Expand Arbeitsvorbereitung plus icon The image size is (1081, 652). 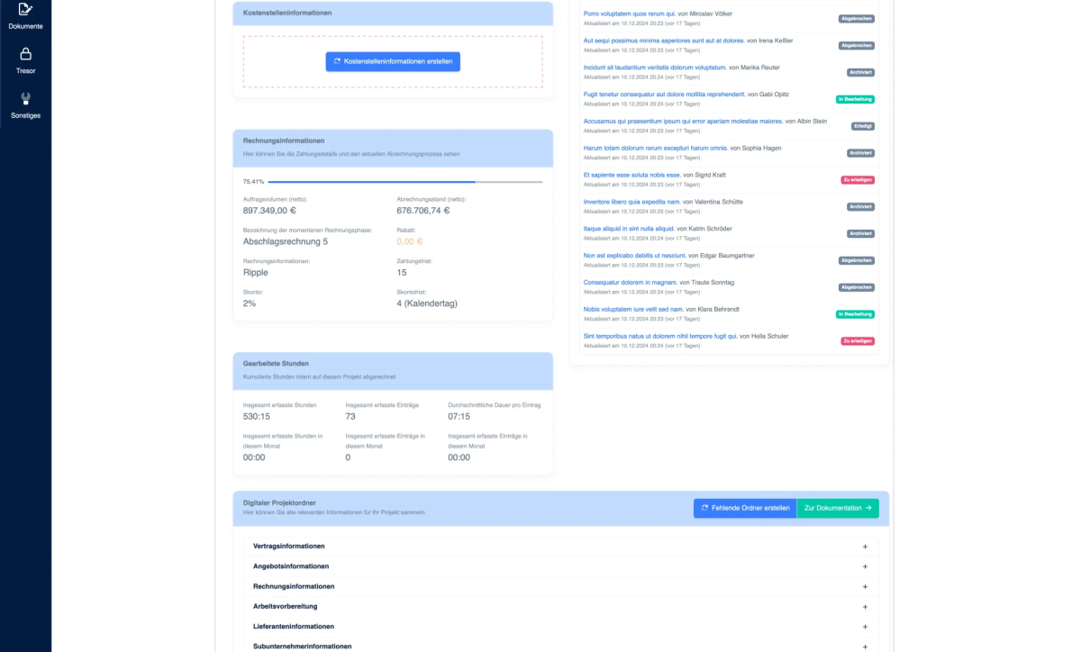point(865,606)
